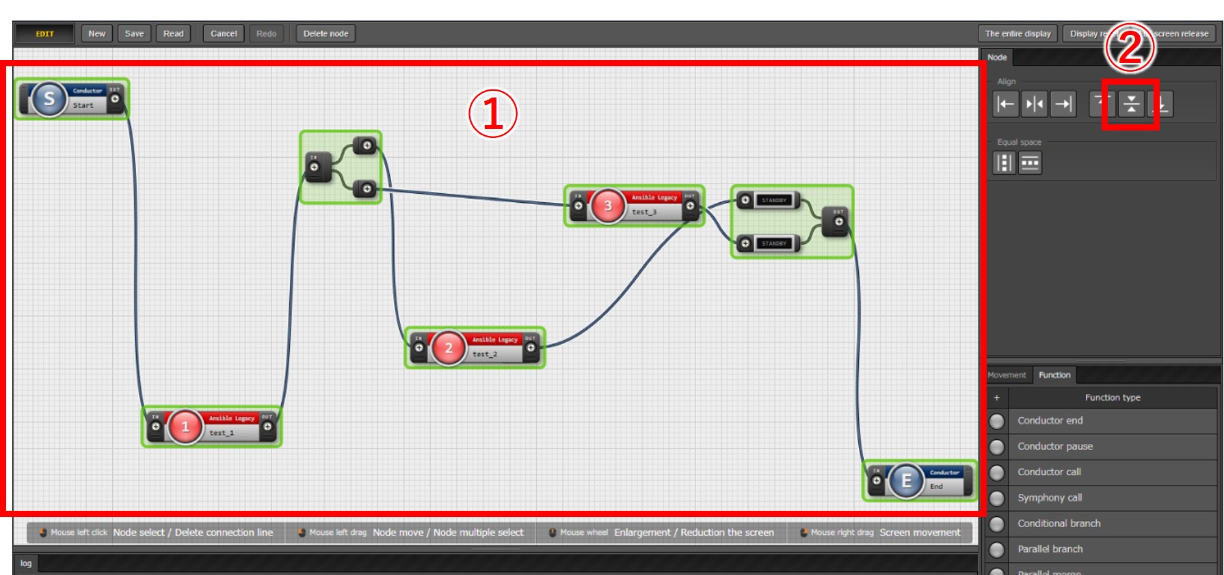Click The entire display button
1224x575 pixels.
point(1017,33)
